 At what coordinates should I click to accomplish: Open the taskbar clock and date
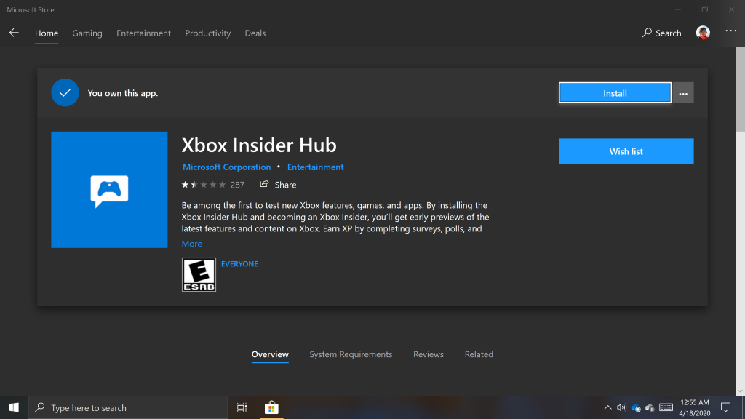[695, 407]
